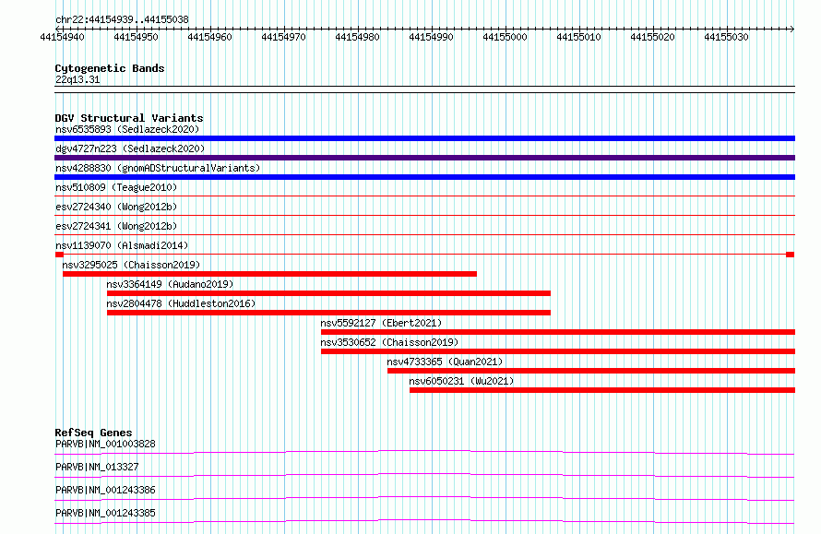Select ruler position 44155000
Image resolution: width=821 pixels, height=534 pixels.
(x=506, y=37)
